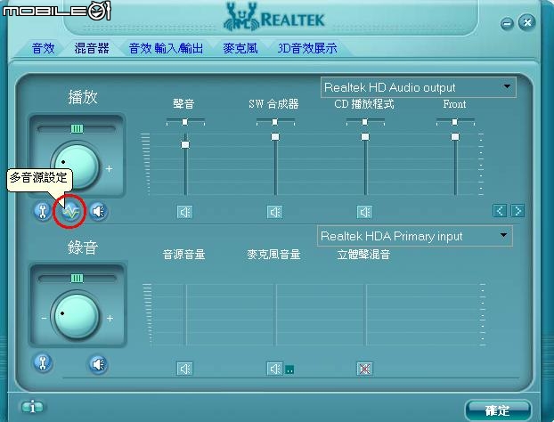
Task: Open recording wrench settings icon
Action: (43, 363)
